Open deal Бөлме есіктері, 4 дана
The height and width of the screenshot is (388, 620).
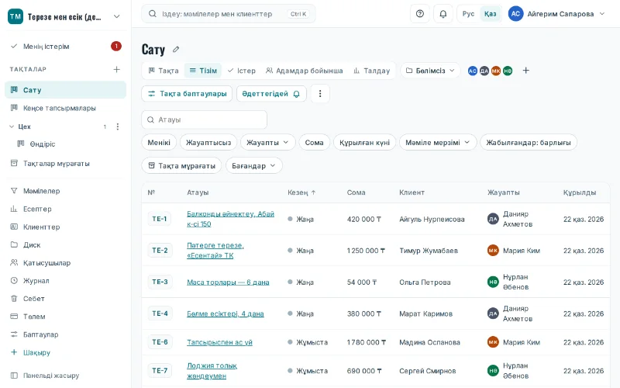point(226,314)
